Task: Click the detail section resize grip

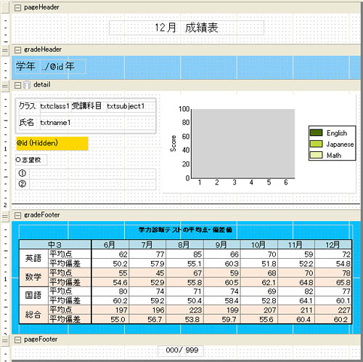Action: pyautogui.click(x=5, y=86)
